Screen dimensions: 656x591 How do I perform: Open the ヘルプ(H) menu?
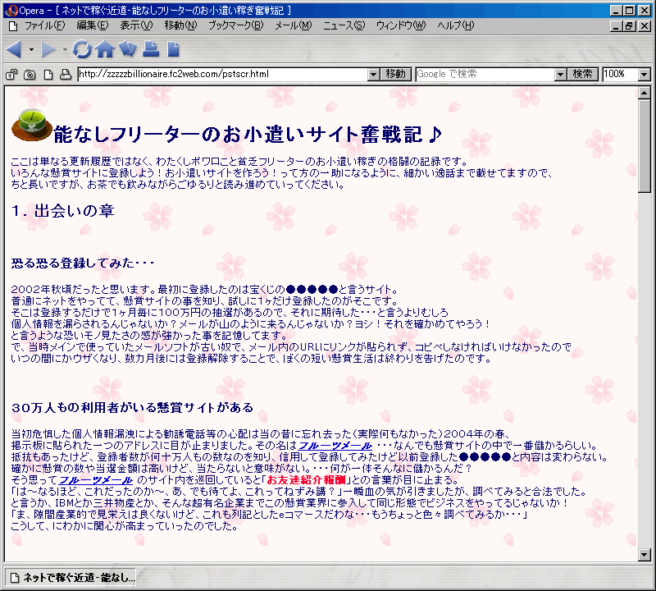pyautogui.click(x=456, y=25)
